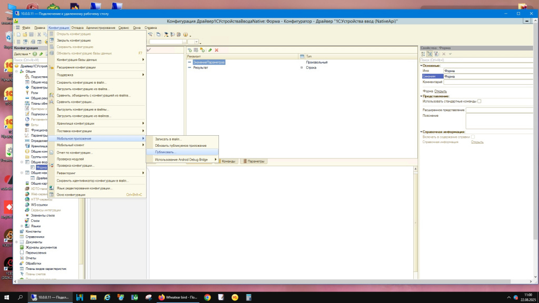The image size is (539, 303).
Task: Select Планы видов характеристик tree item
Action: 46,269
